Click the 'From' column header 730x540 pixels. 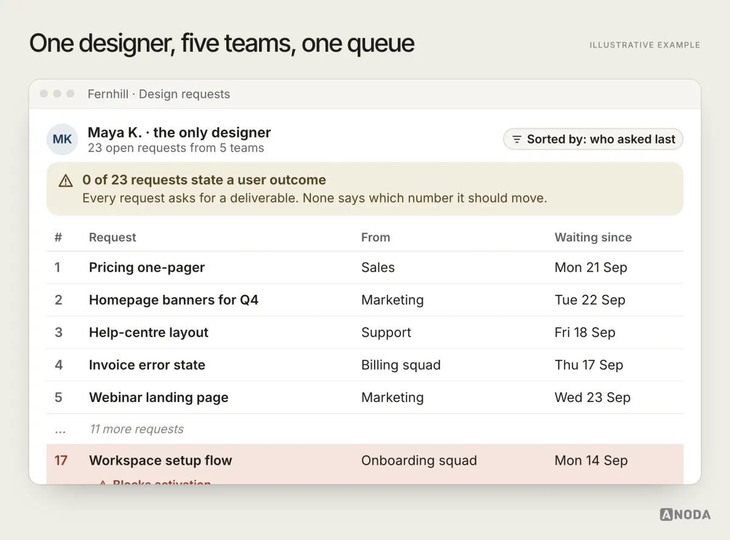point(375,237)
